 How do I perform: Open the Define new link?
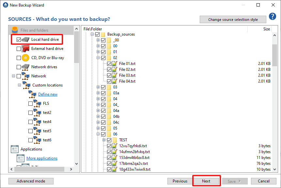(48, 94)
